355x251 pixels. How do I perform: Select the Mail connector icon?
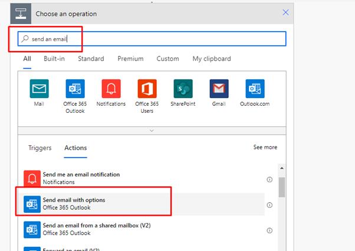(x=39, y=89)
